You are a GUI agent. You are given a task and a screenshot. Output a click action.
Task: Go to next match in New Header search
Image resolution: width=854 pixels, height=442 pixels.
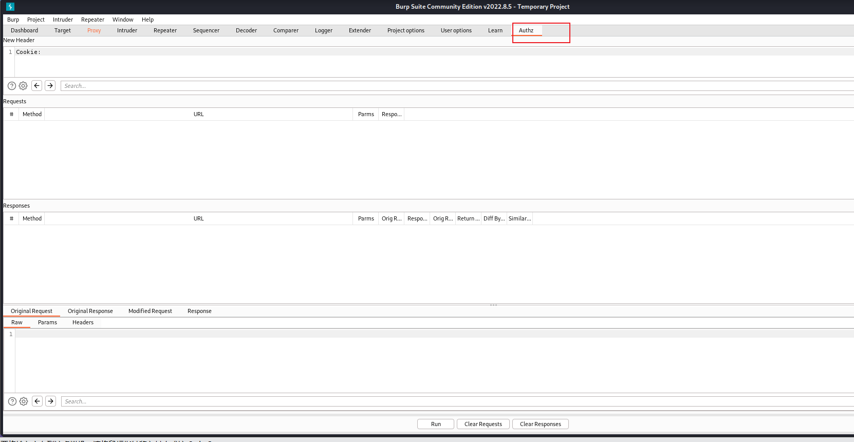50,86
